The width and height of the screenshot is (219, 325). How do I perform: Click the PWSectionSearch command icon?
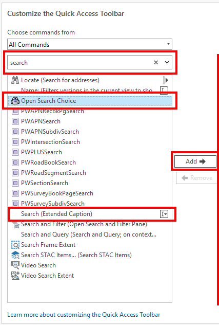tap(15, 183)
